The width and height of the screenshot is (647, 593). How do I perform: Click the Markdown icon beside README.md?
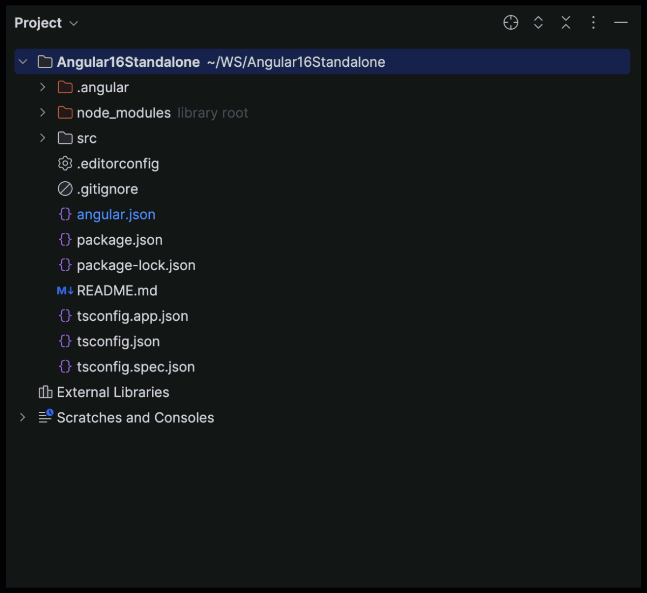pos(64,290)
